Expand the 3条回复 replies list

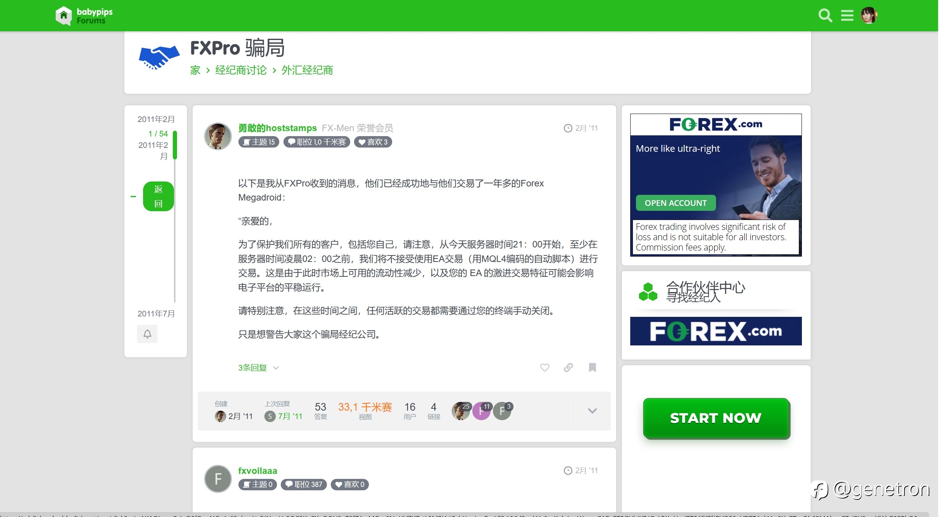click(258, 368)
